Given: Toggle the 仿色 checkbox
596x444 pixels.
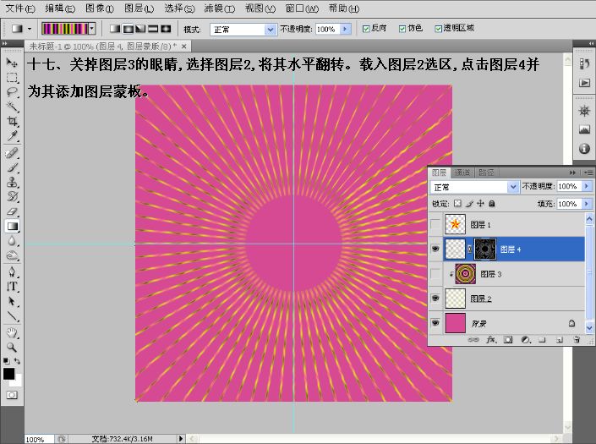Looking at the screenshot, I should (x=402, y=29).
